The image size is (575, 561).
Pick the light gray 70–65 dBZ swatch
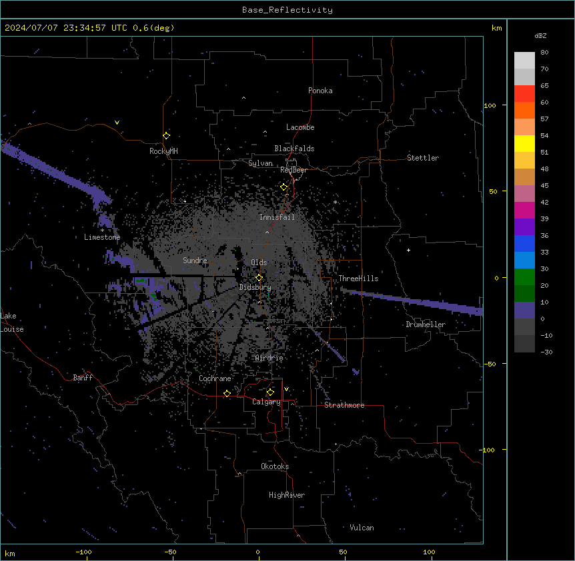(x=524, y=77)
